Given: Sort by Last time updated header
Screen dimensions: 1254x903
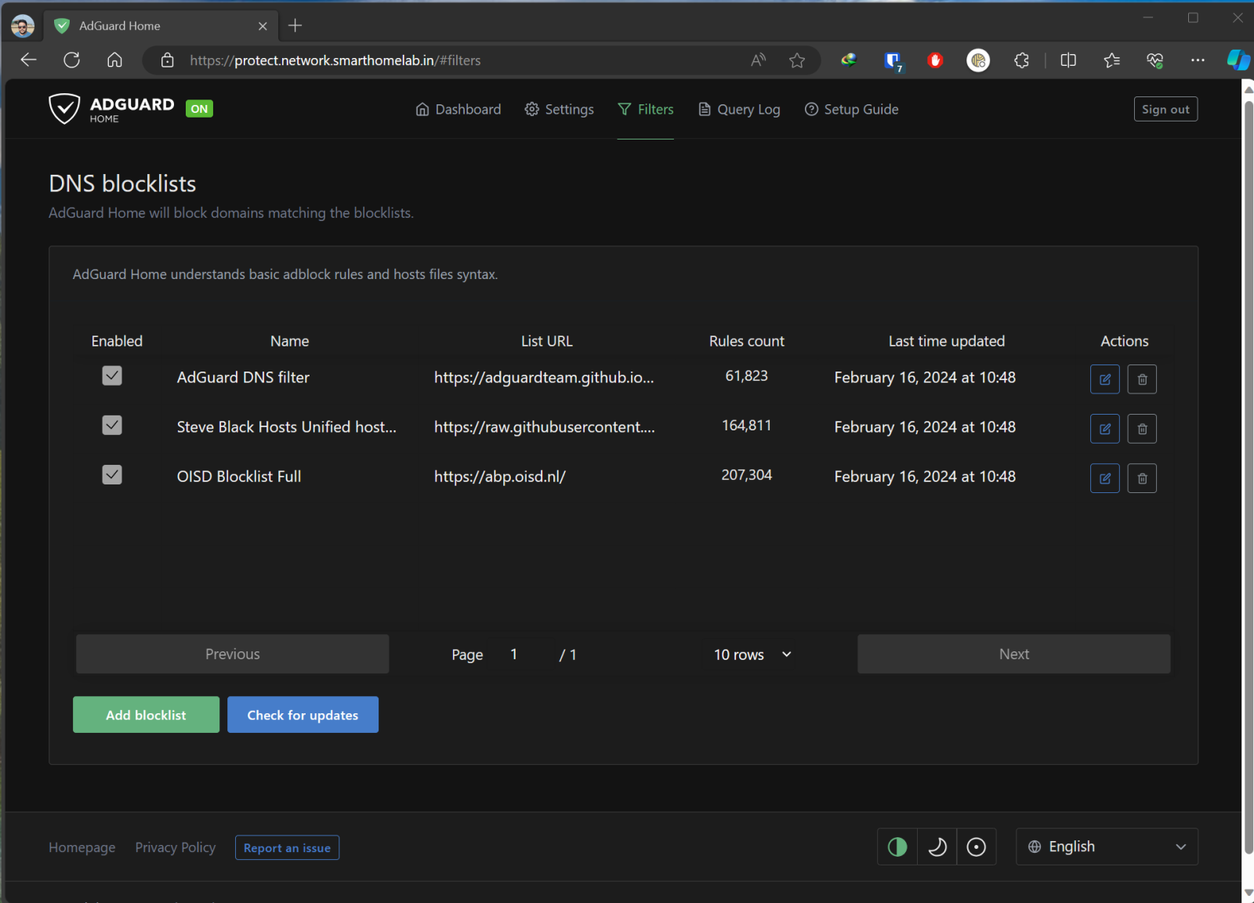Looking at the screenshot, I should 947,341.
